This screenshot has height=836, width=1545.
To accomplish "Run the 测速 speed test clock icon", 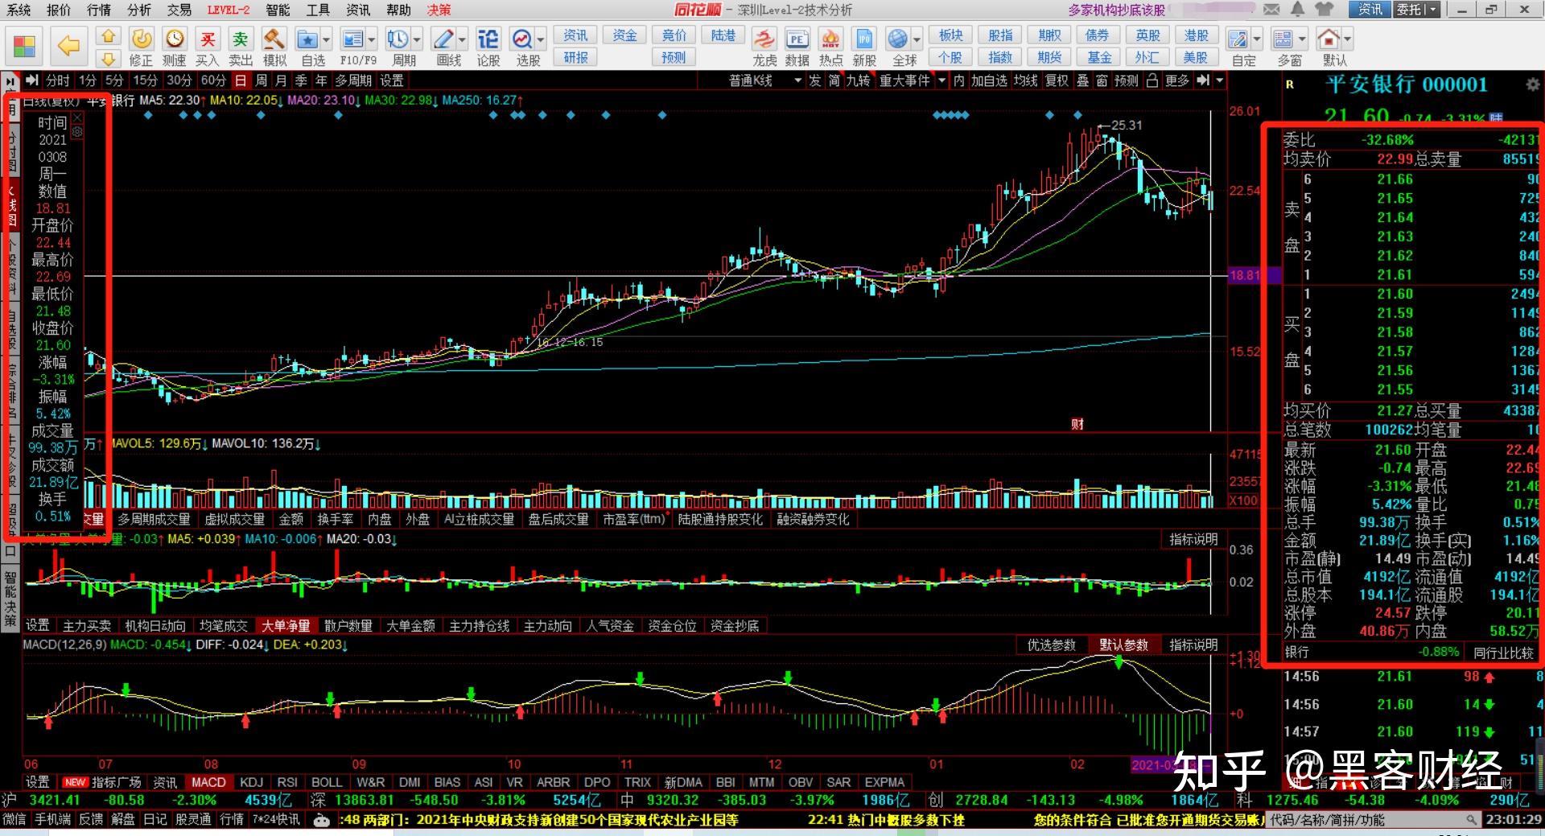I will pos(174,47).
